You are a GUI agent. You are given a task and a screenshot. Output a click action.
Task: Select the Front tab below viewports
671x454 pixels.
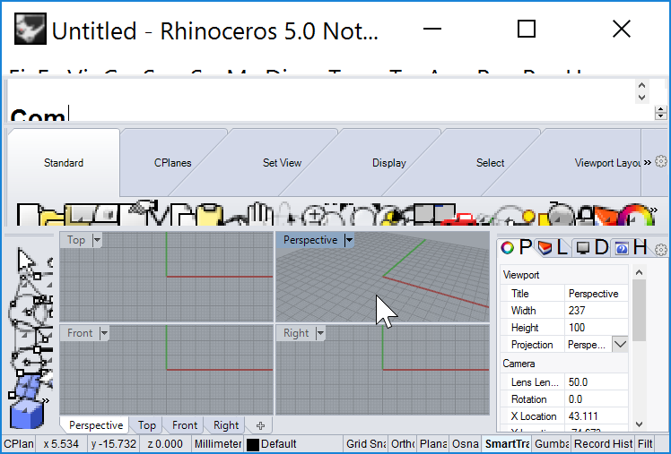pos(185,425)
